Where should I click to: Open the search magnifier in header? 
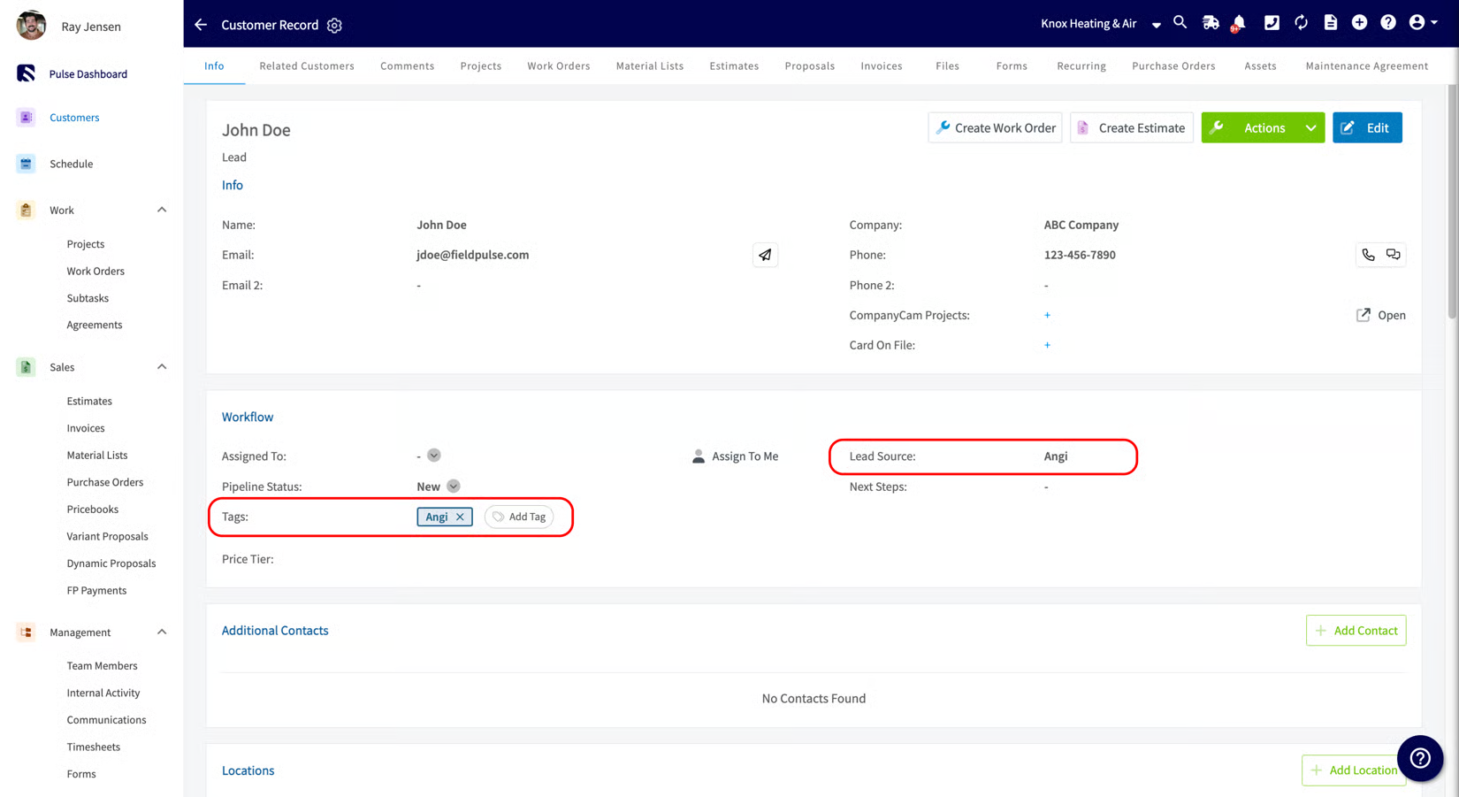(x=1180, y=23)
